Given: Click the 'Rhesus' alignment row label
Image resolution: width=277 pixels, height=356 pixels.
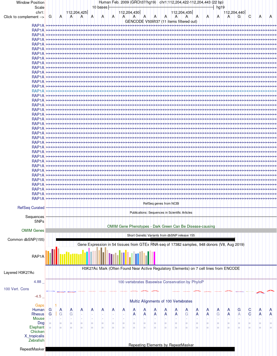Looking at the screenshot, I should pos(38,314).
